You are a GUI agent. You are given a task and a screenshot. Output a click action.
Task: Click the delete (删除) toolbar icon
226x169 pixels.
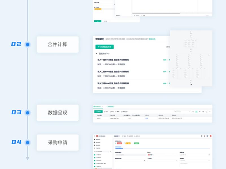pos(117,112)
